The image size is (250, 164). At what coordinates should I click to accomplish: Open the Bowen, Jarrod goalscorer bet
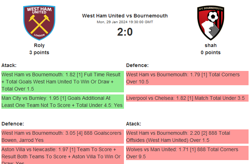[62, 137]
